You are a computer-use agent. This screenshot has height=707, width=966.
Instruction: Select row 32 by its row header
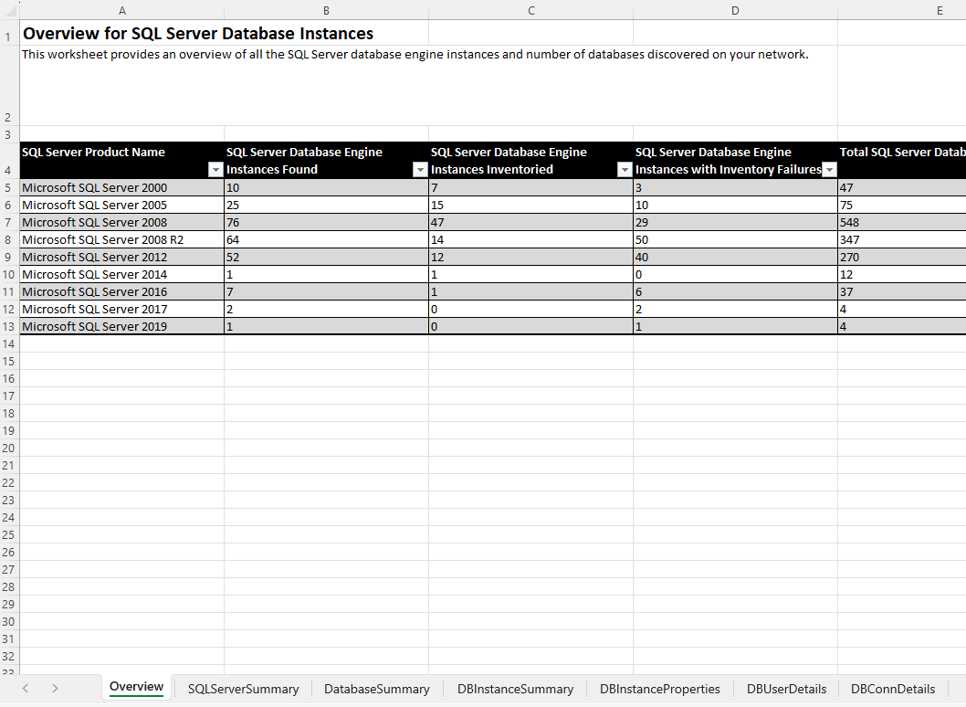point(9,657)
